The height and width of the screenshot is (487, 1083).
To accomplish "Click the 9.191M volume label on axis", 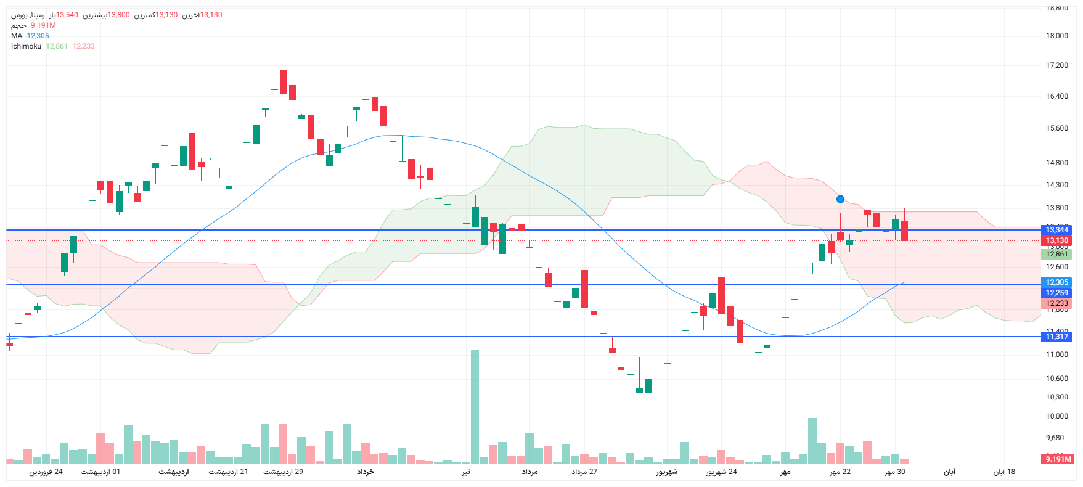I will 1058,459.
